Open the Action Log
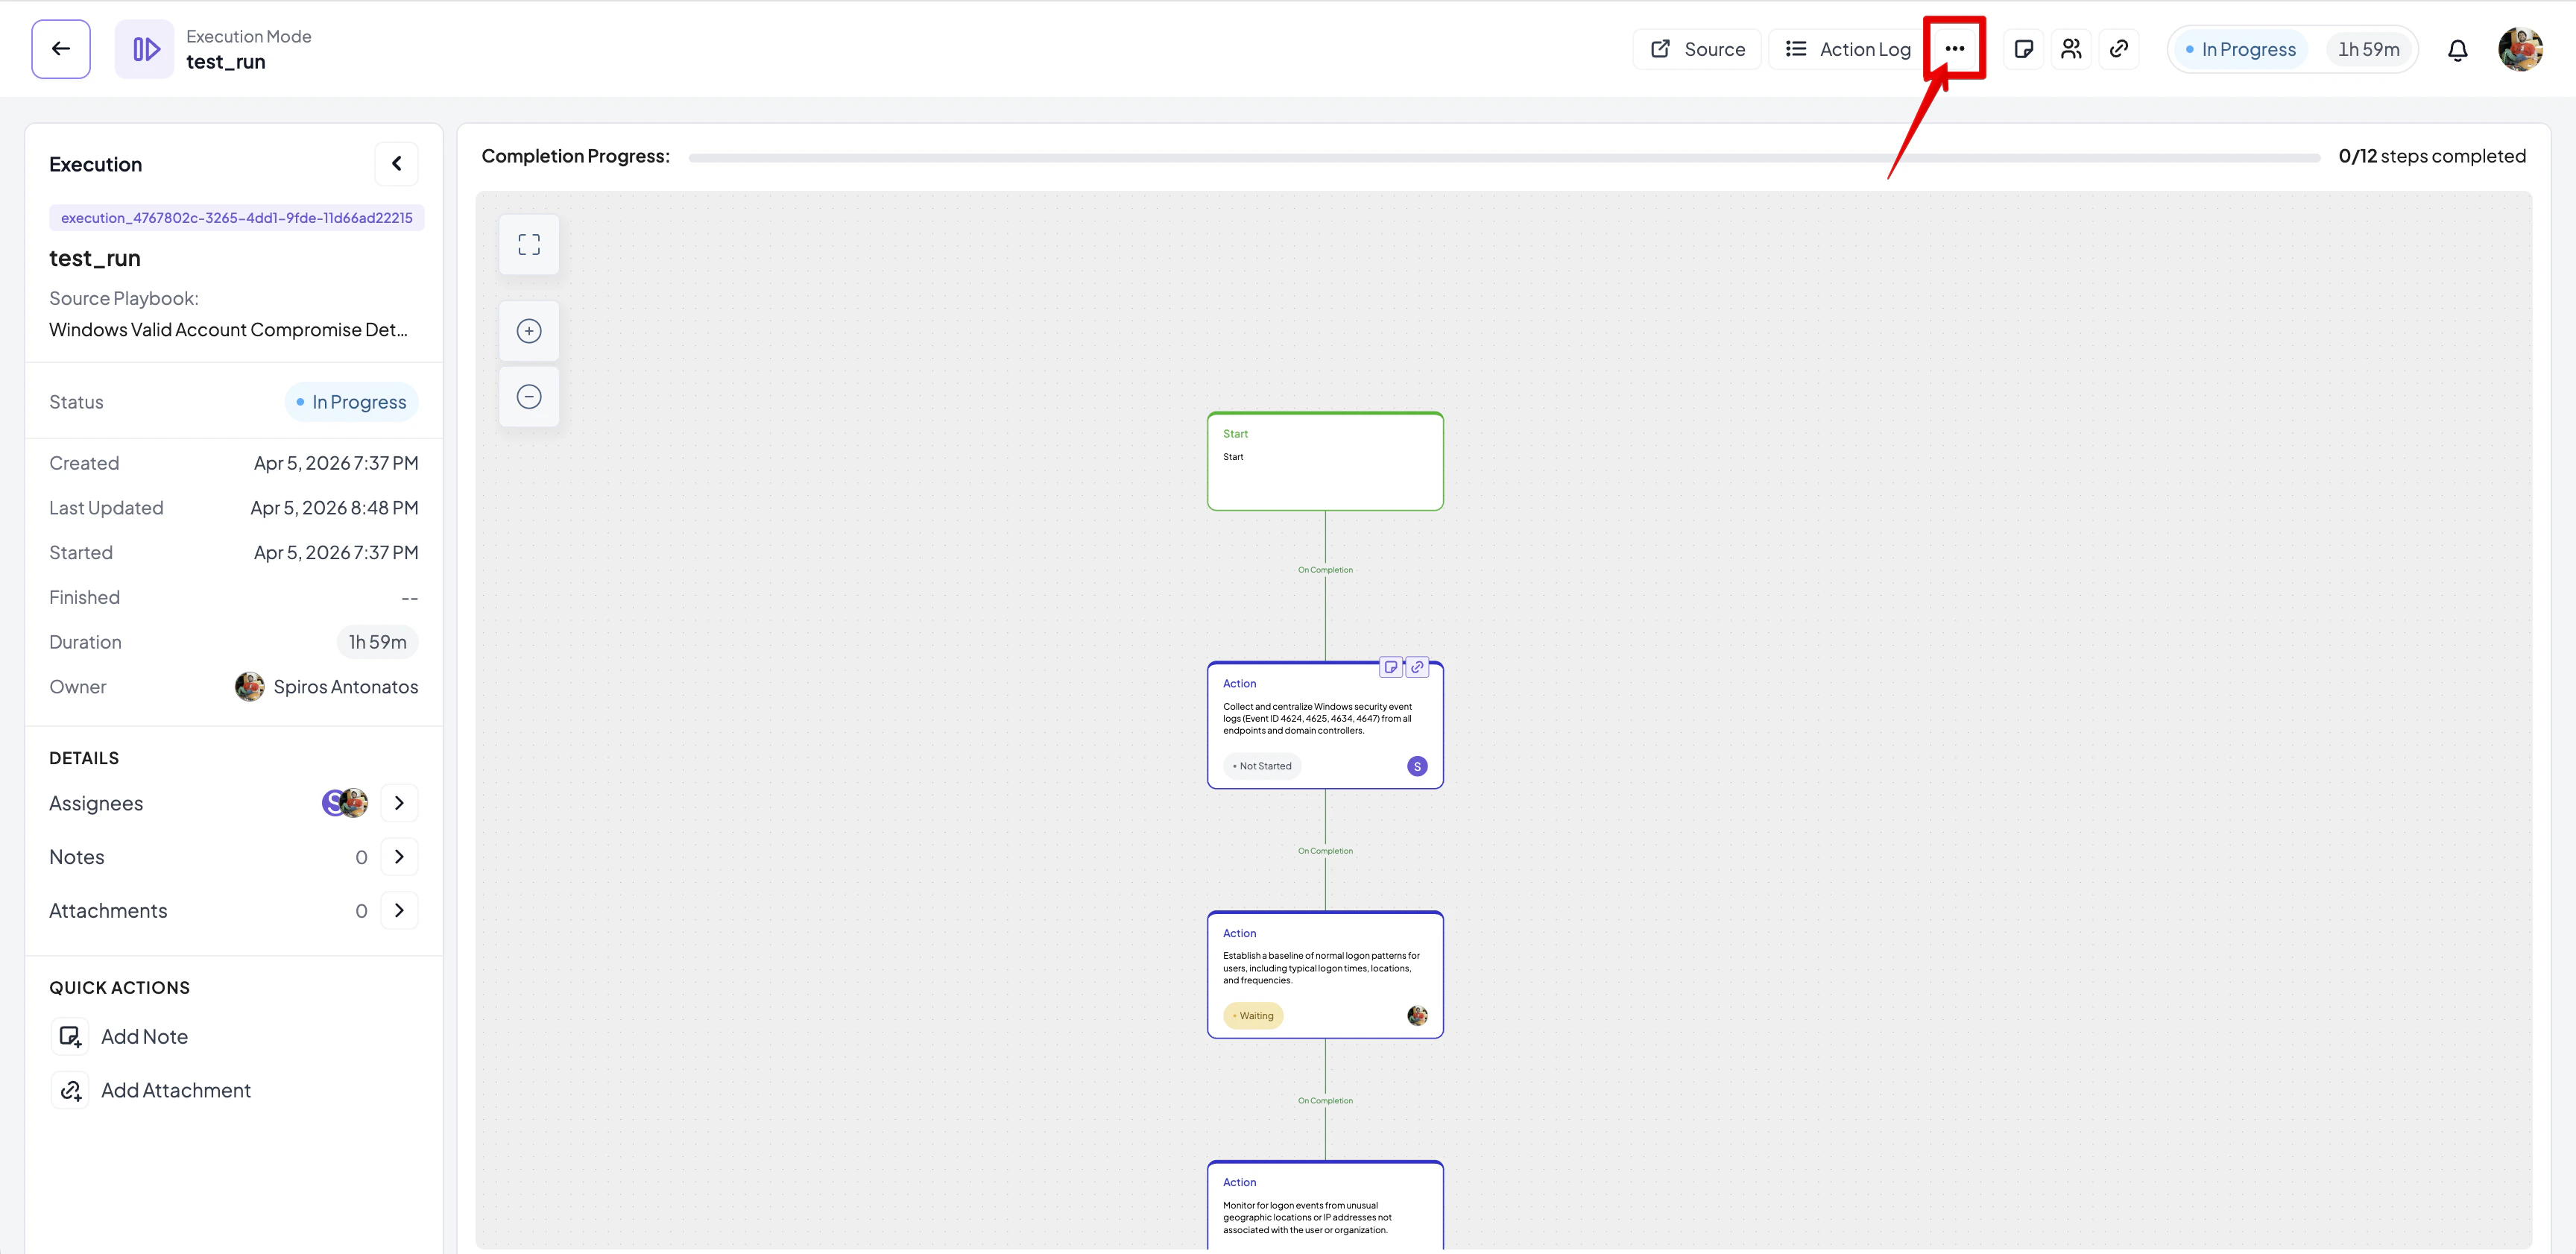Viewport: 2576px width, 1254px height. point(1847,49)
